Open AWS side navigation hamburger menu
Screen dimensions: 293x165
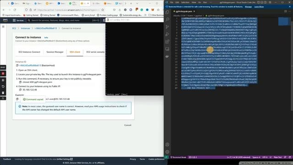(x=3, y=27)
